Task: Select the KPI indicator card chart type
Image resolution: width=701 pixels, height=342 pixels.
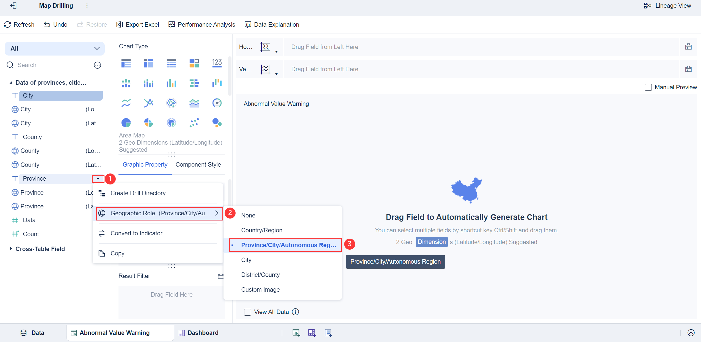Action: click(x=217, y=63)
